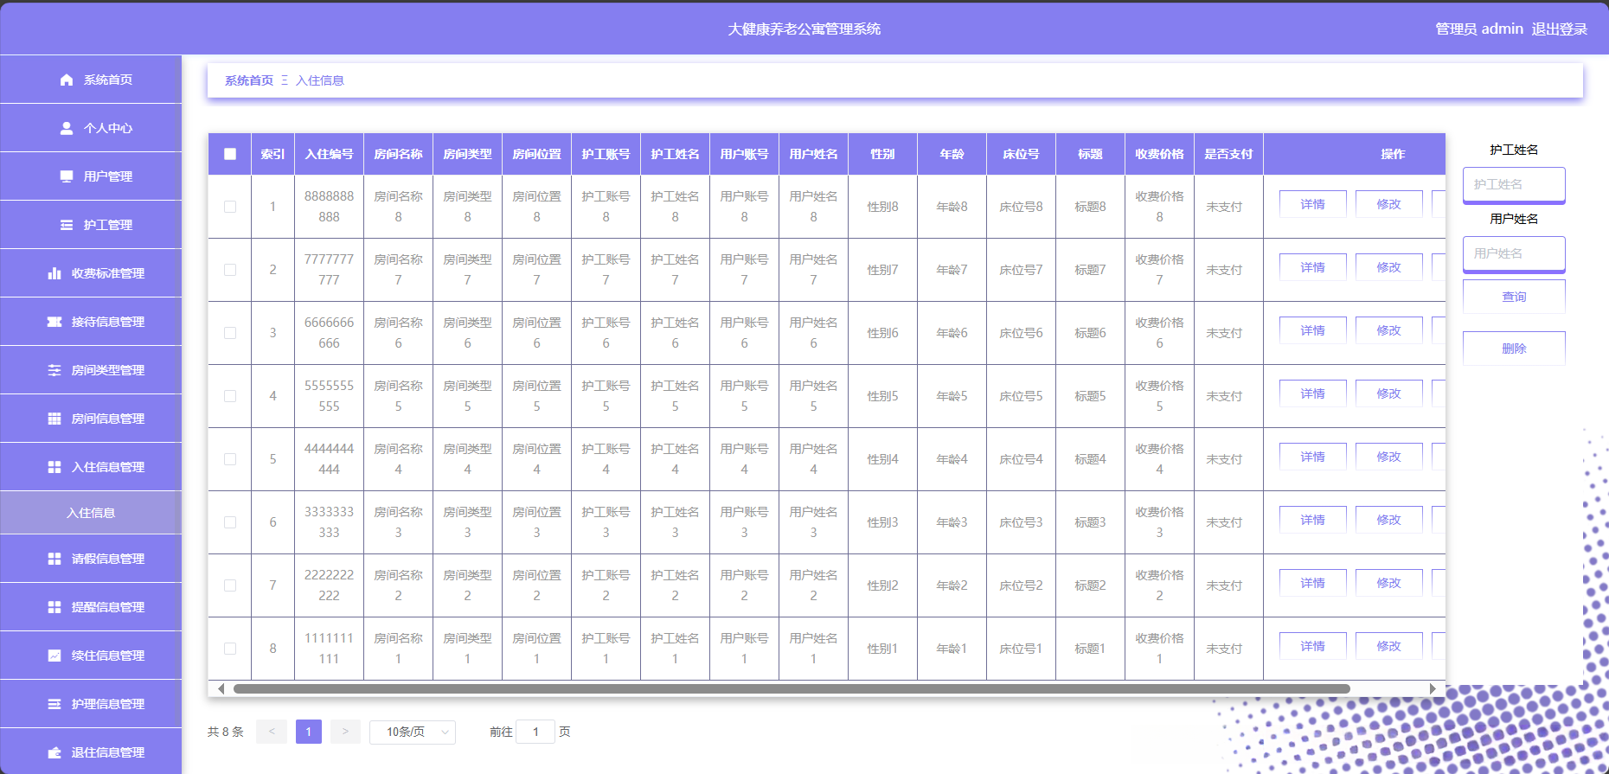Screen dimensions: 1609x774
Task: Toggle the select-all checkbox in table header
Action: (230, 154)
